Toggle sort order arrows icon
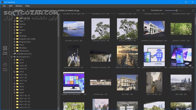Viewport: 196px width, 110px height. (x=143, y=10)
